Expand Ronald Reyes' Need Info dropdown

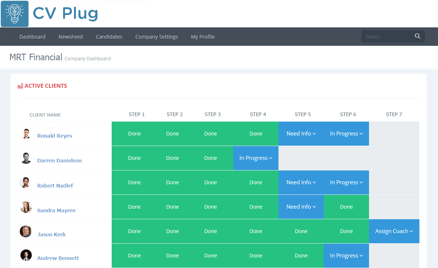coord(301,134)
